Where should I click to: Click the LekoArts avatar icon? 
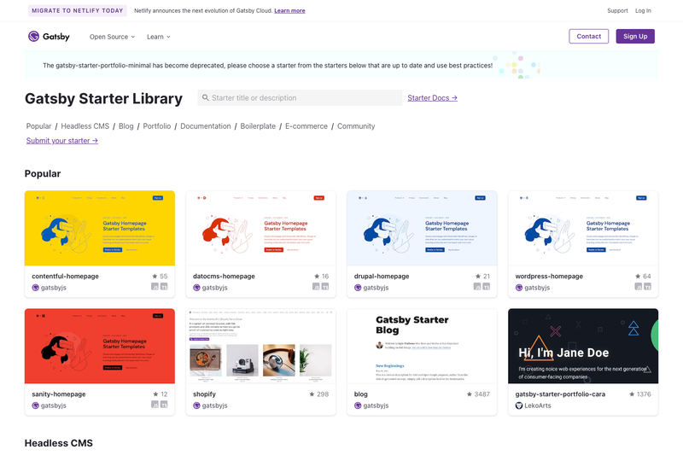coord(519,405)
